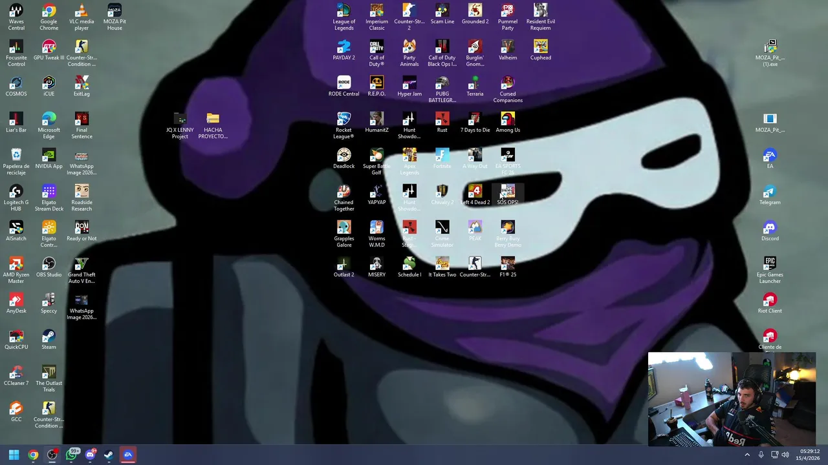The width and height of the screenshot is (828, 465).
Task: Open AMD Ryzen Master shortcut
Action: point(16,270)
